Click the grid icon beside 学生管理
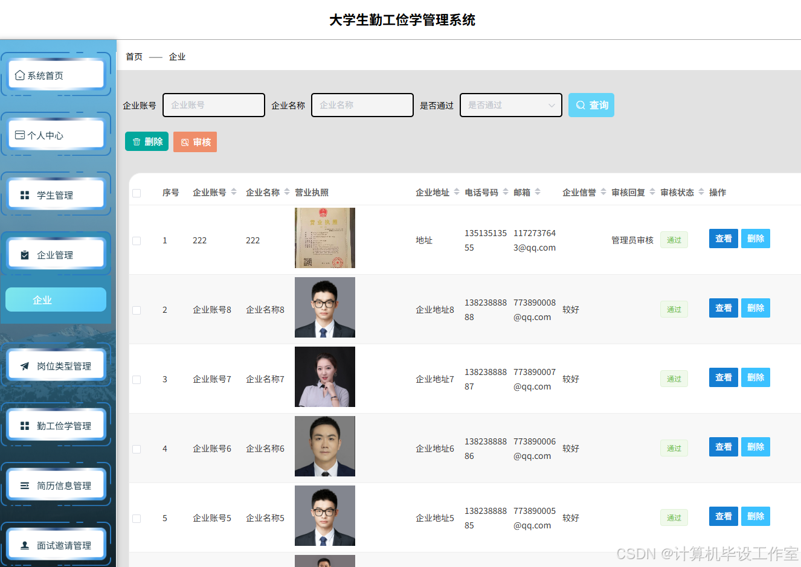The width and height of the screenshot is (801, 567). pyautogui.click(x=25, y=195)
